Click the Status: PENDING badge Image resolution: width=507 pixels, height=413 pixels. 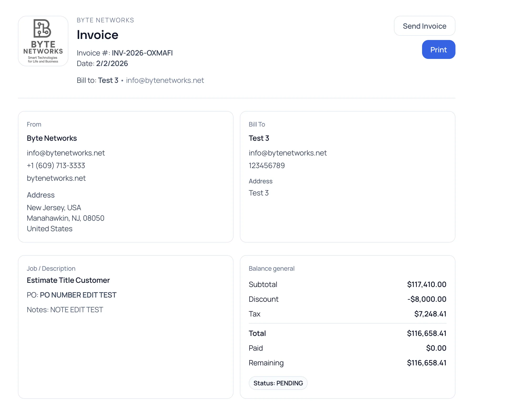[x=278, y=383]
